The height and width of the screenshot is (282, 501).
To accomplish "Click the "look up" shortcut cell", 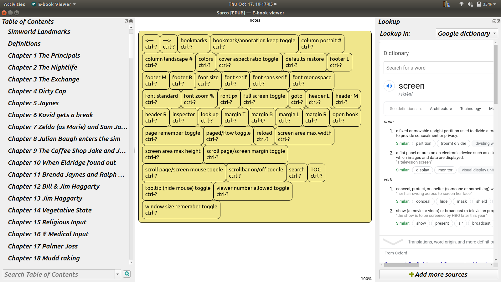I will click(209, 118).
